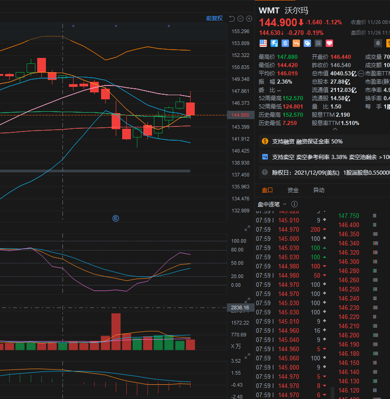The image size is (390, 399).
Task: Click the tick trade 144.970 with volume 200
Action: (x=291, y=229)
